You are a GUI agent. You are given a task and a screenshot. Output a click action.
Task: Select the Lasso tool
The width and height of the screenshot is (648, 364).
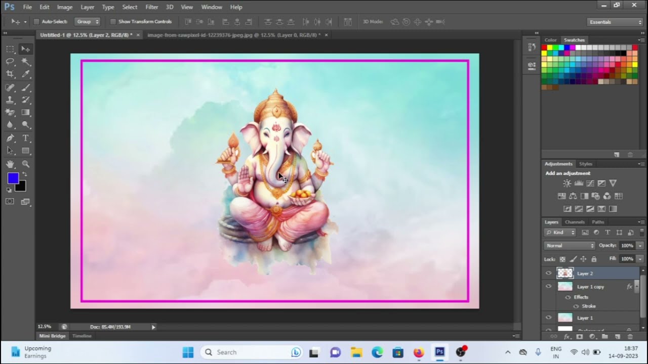pyautogui.click(x=10, y=62)
